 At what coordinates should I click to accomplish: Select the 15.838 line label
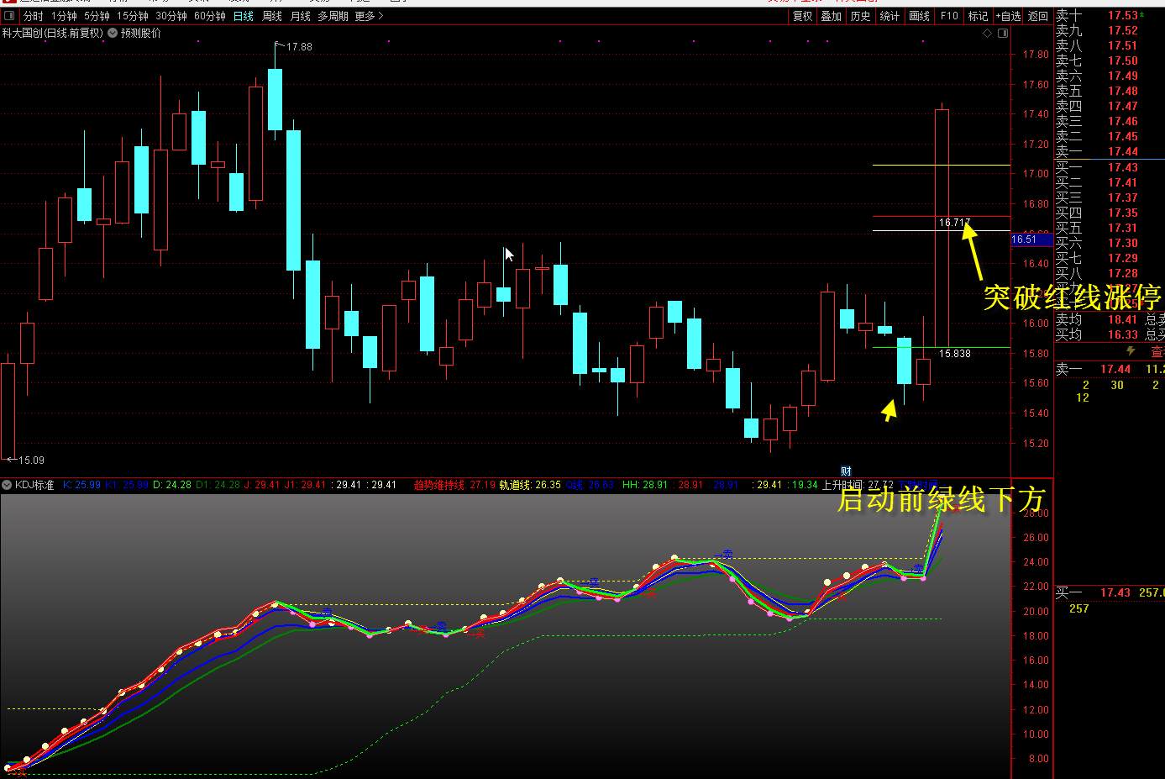954,354
